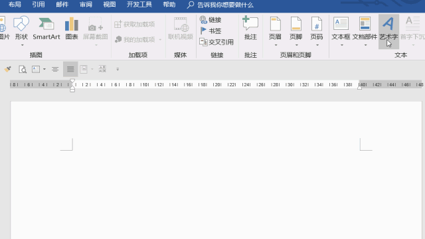
Task: Click the Center alignment quick-access icon
Action: [x=55, y=69]
